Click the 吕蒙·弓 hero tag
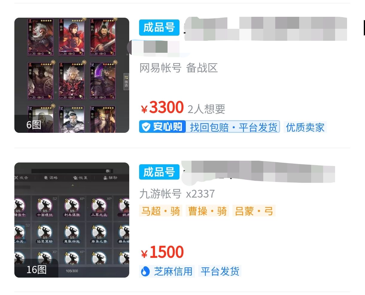The height and width of the screenshot is (295, 365). [x=254, y=211]
